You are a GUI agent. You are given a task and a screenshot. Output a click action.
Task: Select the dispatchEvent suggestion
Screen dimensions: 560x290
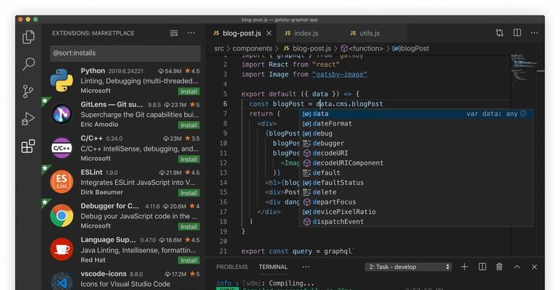416,222
